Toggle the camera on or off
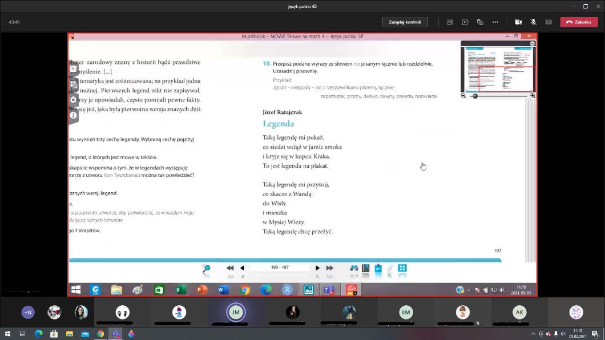The height and width of the screenshot is (340, 605). [518, 22]
